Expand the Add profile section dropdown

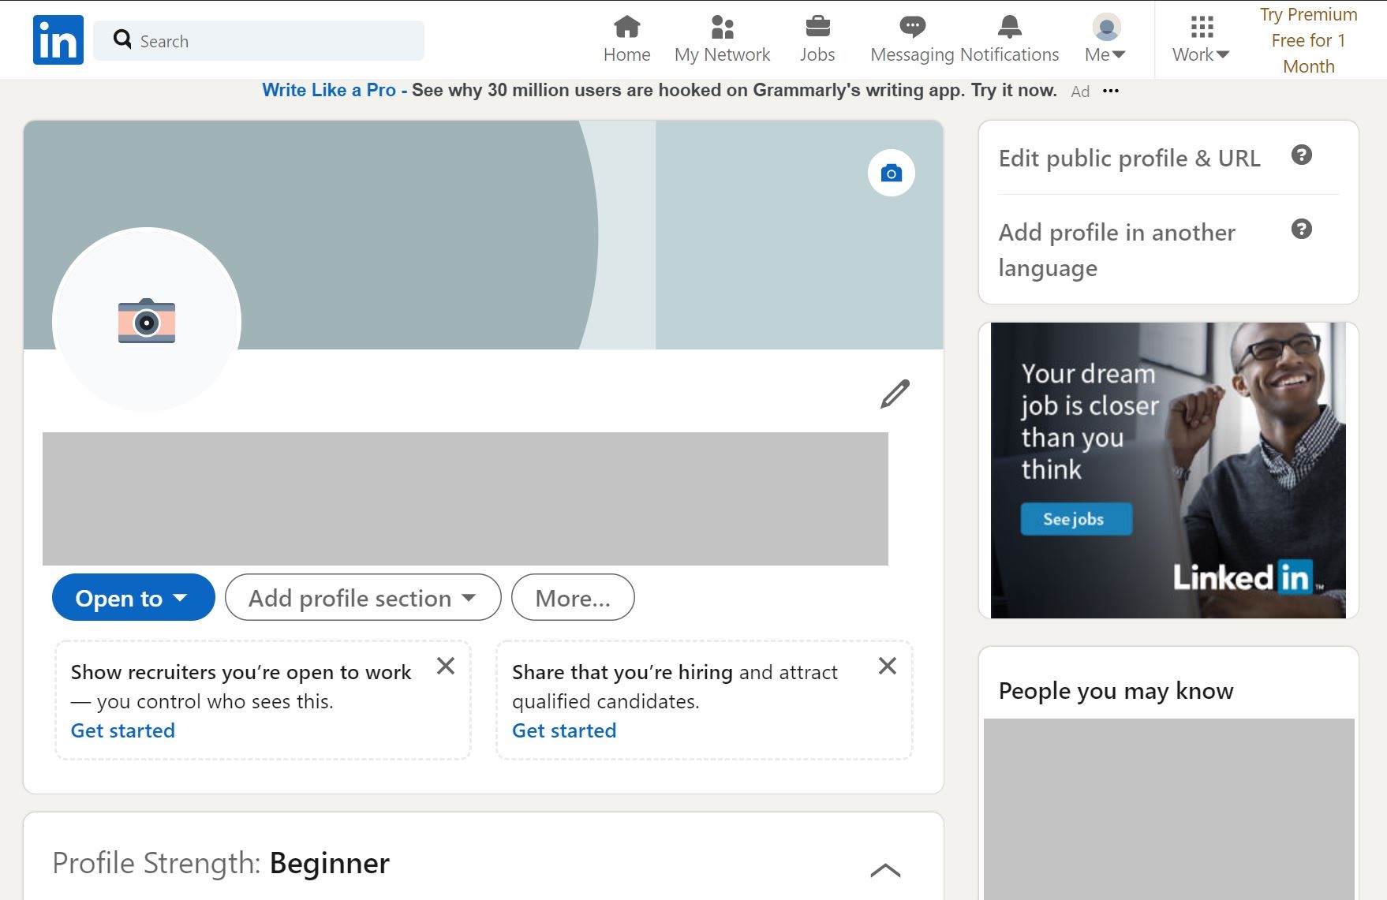[363, 598]
